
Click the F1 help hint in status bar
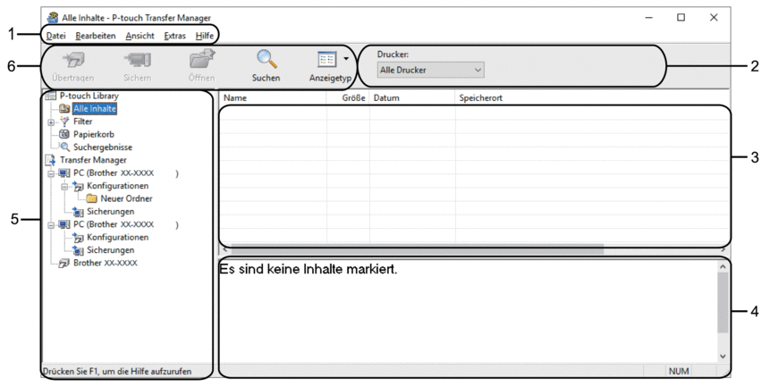pyautogui.click(x=117, y=371)
